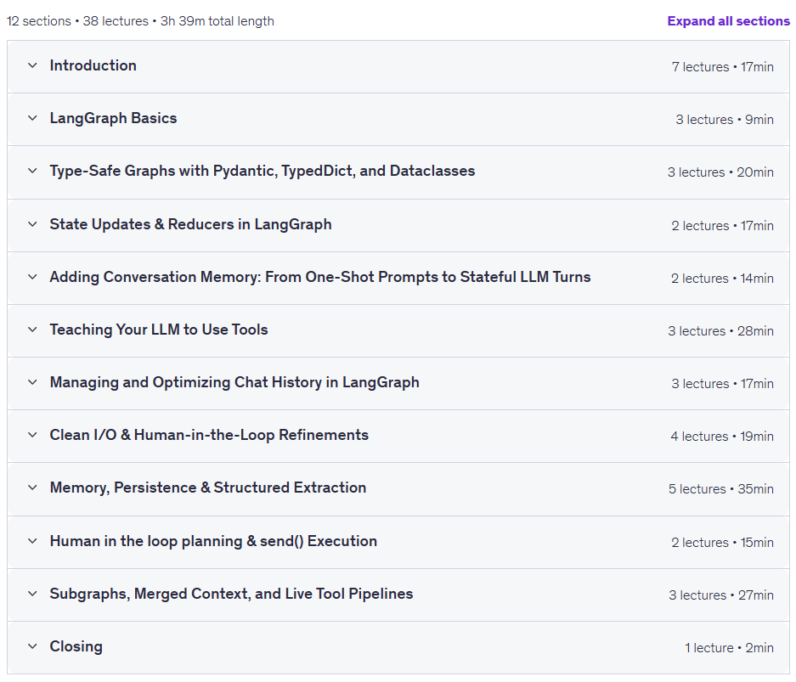The height and width of the screenshot is (682, 796).
Task: Open Human in the loop planning title
Action: coord(213,542)
